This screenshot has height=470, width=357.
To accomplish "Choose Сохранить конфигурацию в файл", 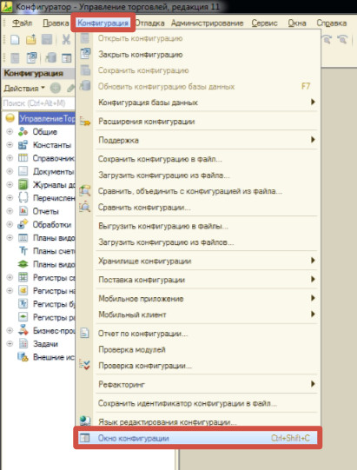I will (198, 159).
